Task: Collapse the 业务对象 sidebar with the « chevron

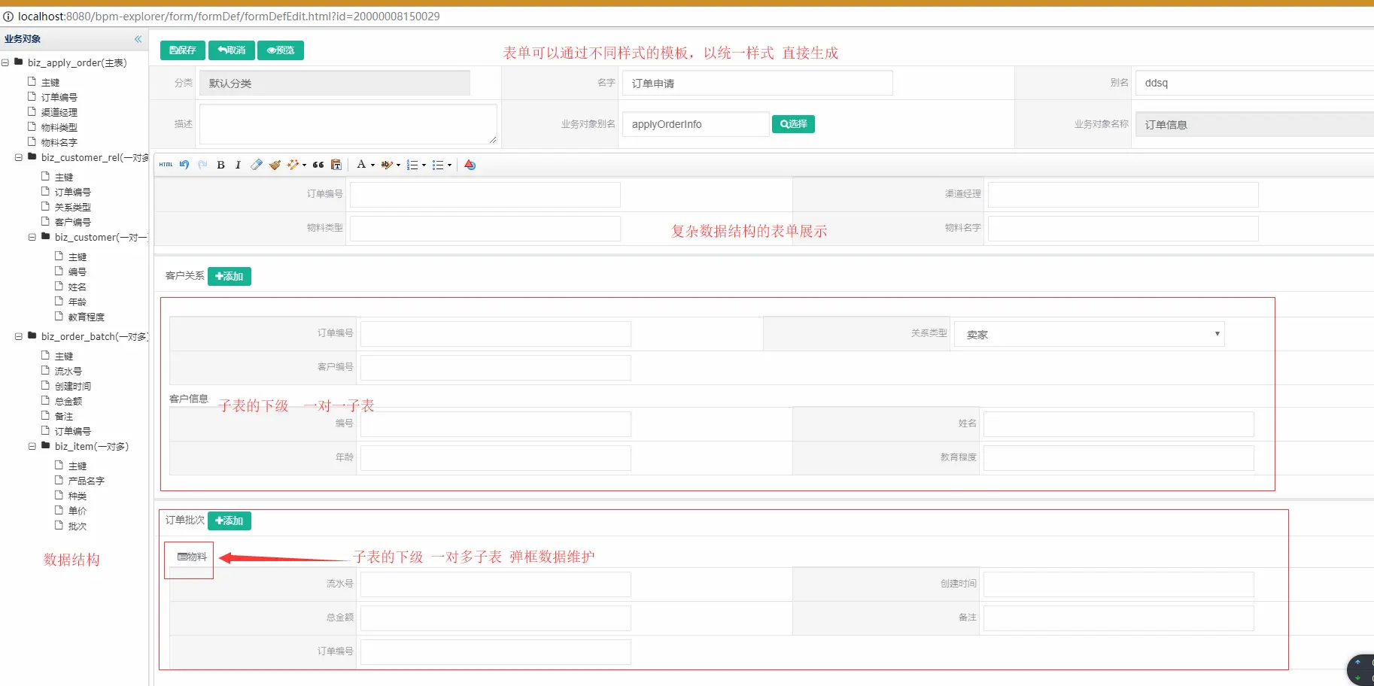Action: [138, 39]
